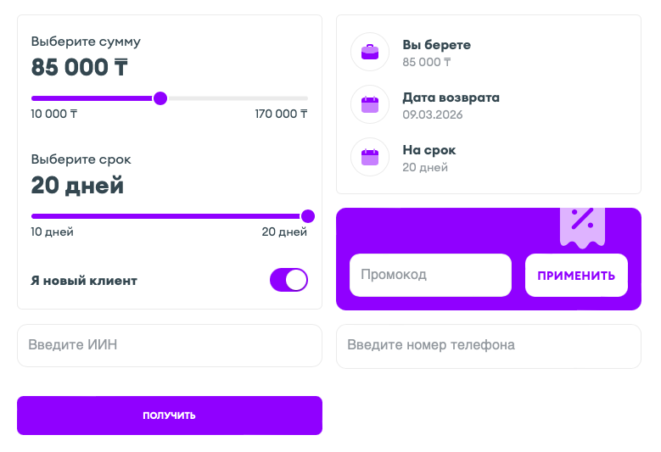Click the "Выберите срок" label

click(x=81, y=159)
